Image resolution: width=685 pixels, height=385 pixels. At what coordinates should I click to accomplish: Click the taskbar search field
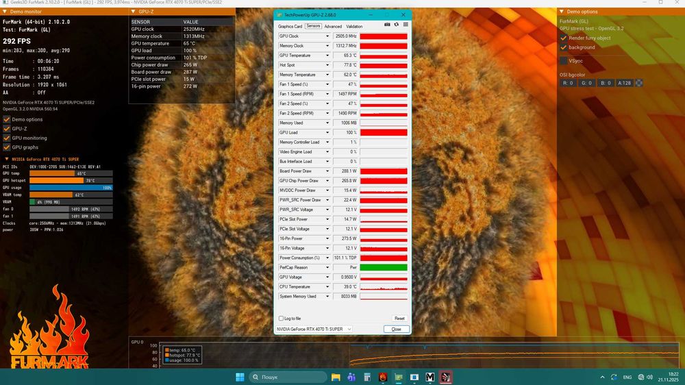(288, 377)
